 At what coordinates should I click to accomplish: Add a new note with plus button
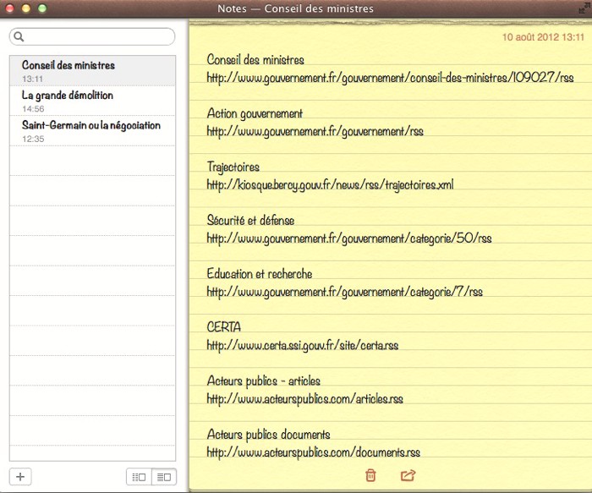tap(20, 477)
